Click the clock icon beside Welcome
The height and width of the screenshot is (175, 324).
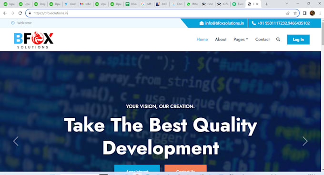tap(13, 23)
